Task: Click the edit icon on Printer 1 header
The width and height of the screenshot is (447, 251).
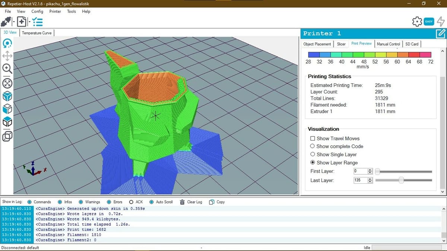Action: 440,33
